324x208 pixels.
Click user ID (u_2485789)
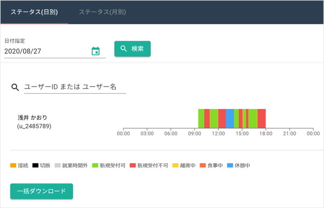(x=34, y=126)
